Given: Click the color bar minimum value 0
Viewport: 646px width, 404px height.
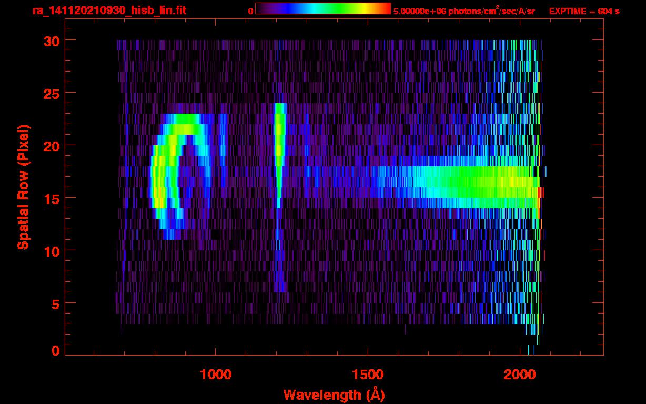Looking at the screenshot, I should [x=250, y=11].
